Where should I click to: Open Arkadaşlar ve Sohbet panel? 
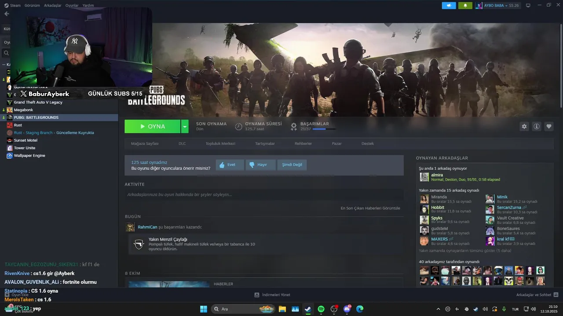537,294
